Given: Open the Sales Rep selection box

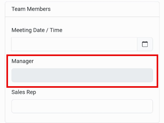Looking at the screenshot, I should [82, 106].
